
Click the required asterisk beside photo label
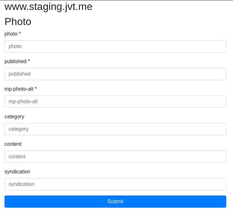coord(20,33)
